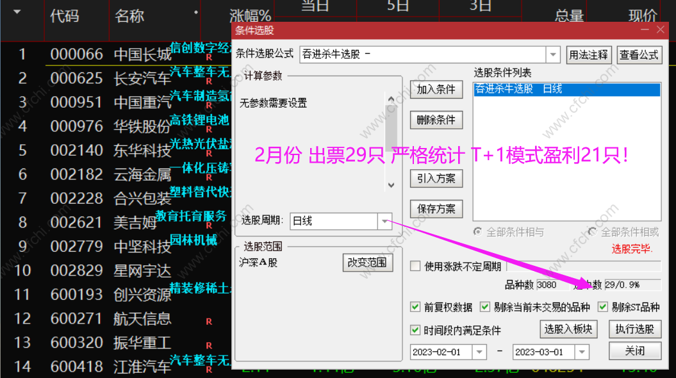676x378 pixels.
Task: Select stock row 002182 云海金属
Action: (x=117, y=174)
